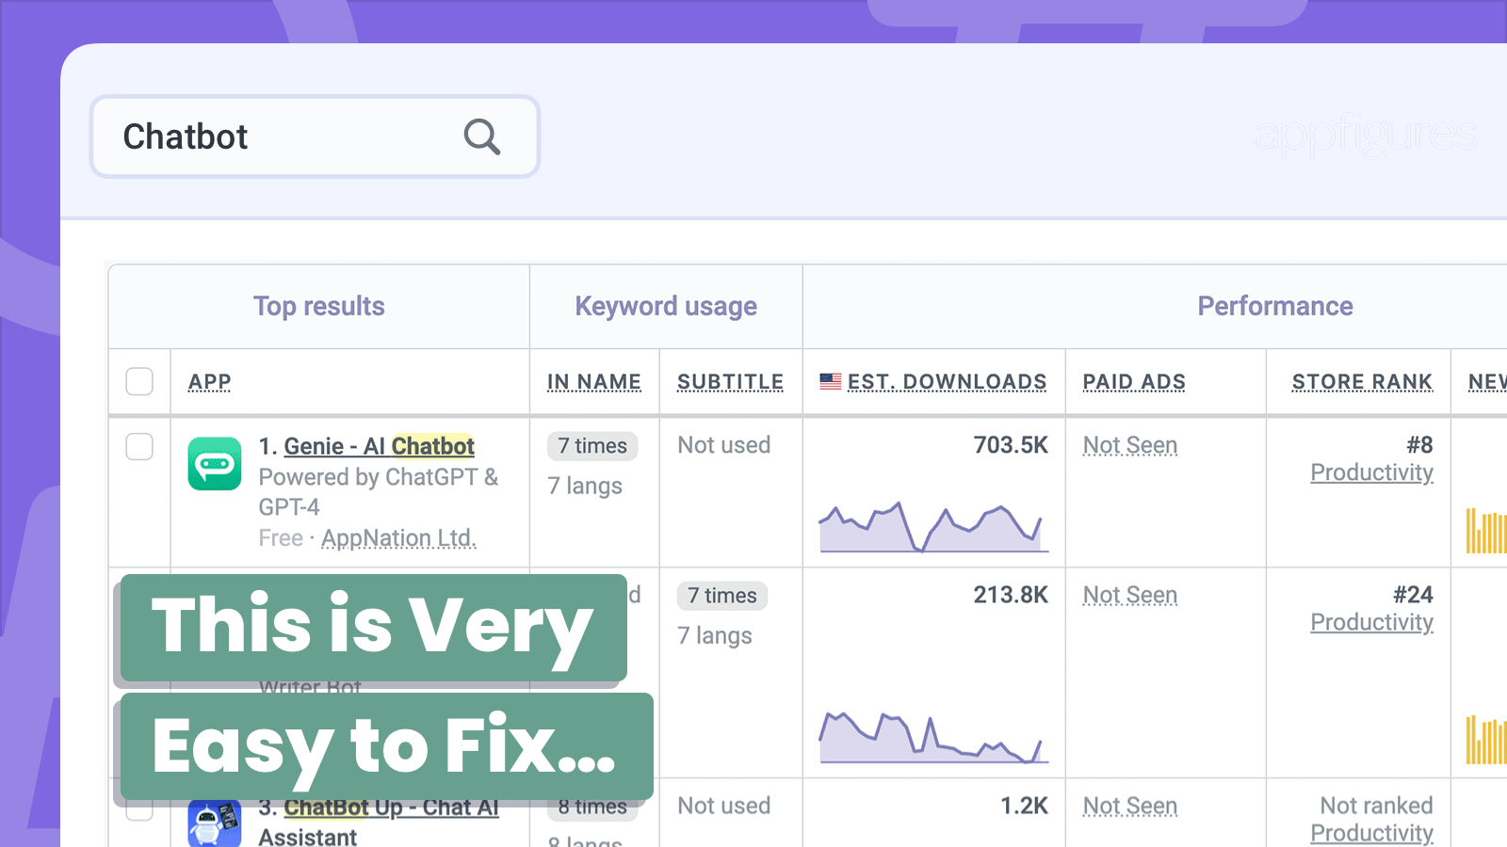Screen dimensions: 1507x847
Task: Click the second row's downloads sparkline
Action: click(x=932, y=739)
